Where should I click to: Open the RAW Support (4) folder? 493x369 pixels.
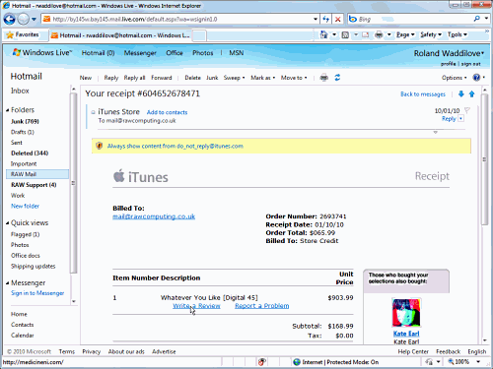34,185
